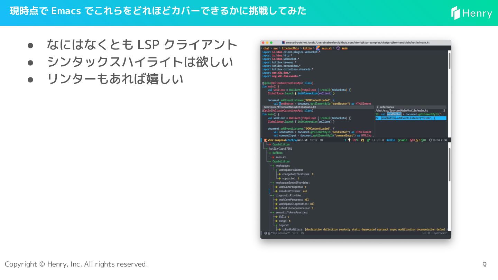This screenshot has height=280, width=498.
Task: Select main.kt in the breadcrumb
Action: coord(327,48)
